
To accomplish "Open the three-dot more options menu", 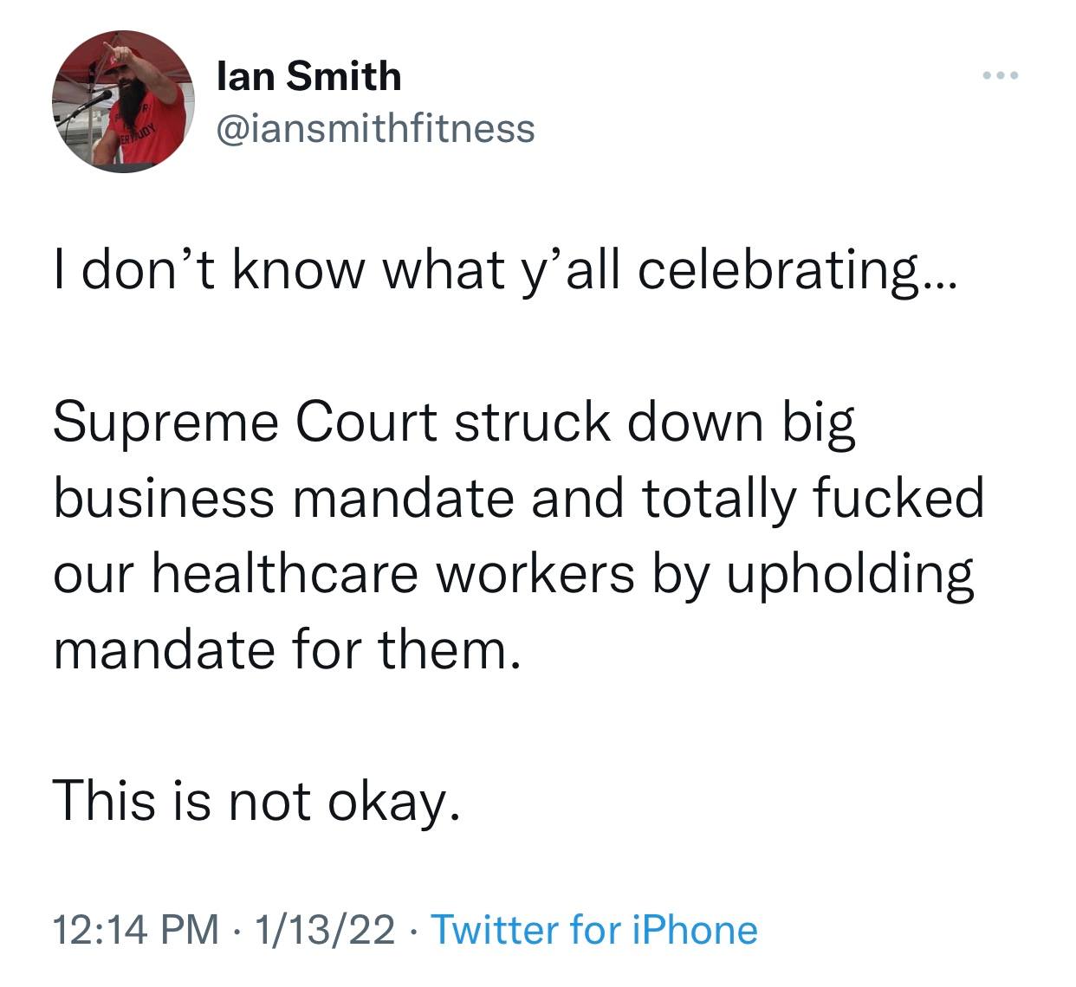I will (1001, 76).
